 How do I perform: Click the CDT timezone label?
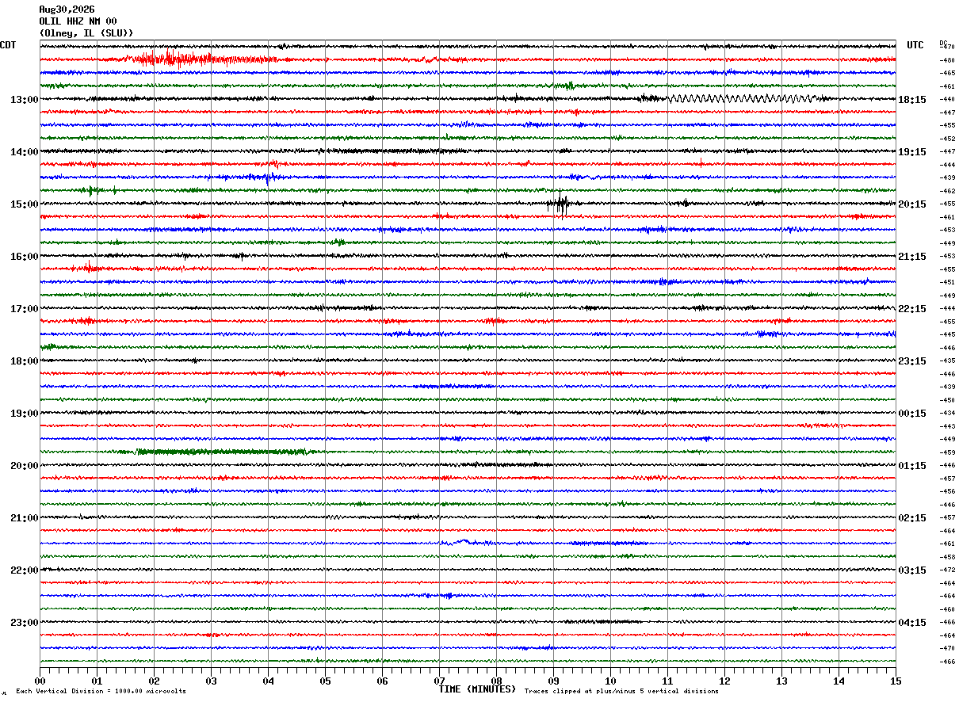(x=8, y=45)
